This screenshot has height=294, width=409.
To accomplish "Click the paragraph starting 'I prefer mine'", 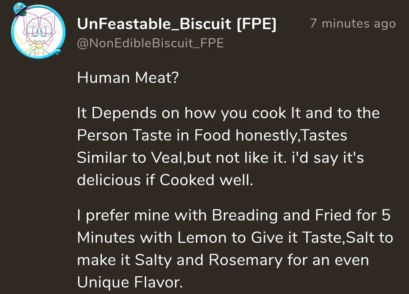I will tap(235, 249).
